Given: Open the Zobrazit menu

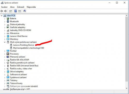Looking at the screenshot, I should (x=21, y=7).
